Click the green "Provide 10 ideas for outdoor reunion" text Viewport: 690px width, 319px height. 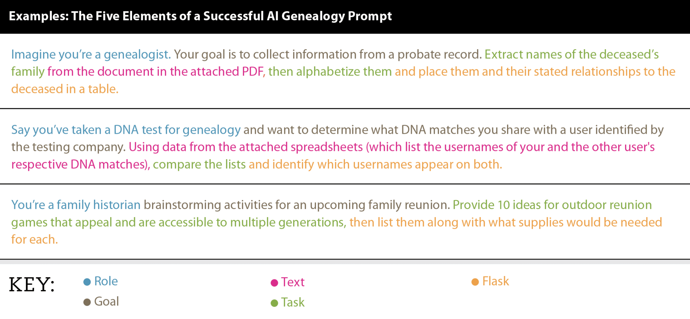(552, 205)
